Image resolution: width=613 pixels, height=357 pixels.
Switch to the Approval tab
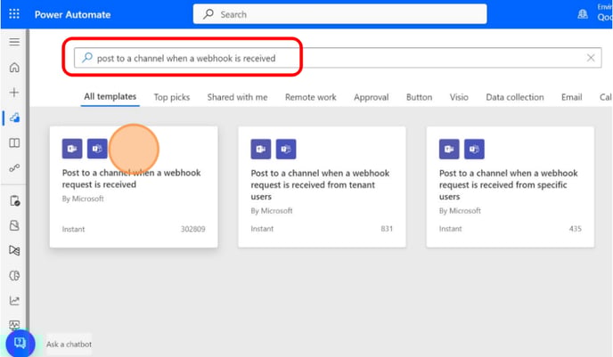point(371,97)
